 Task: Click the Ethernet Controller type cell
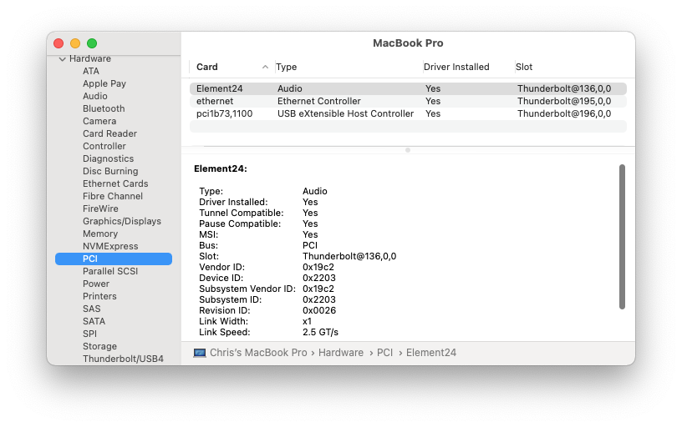click(318, 101)
